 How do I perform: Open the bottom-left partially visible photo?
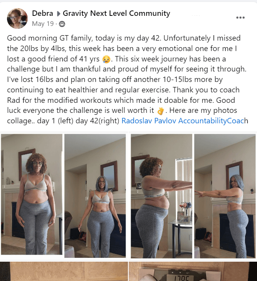(64, 271)
